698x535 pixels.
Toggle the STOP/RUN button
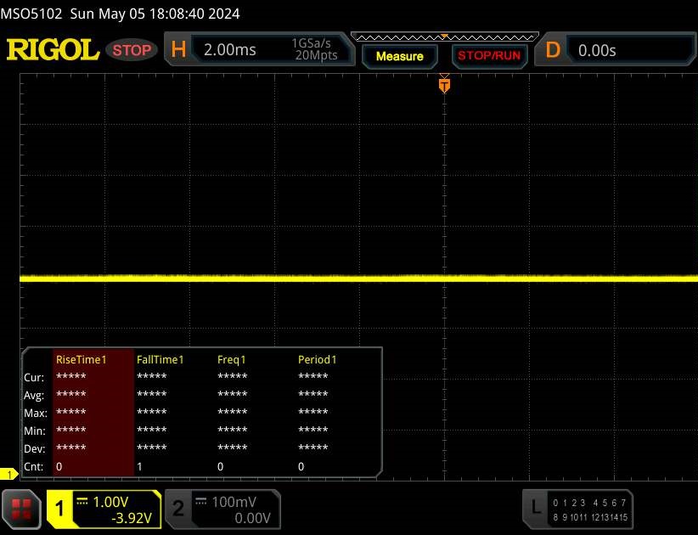(489, 56)
